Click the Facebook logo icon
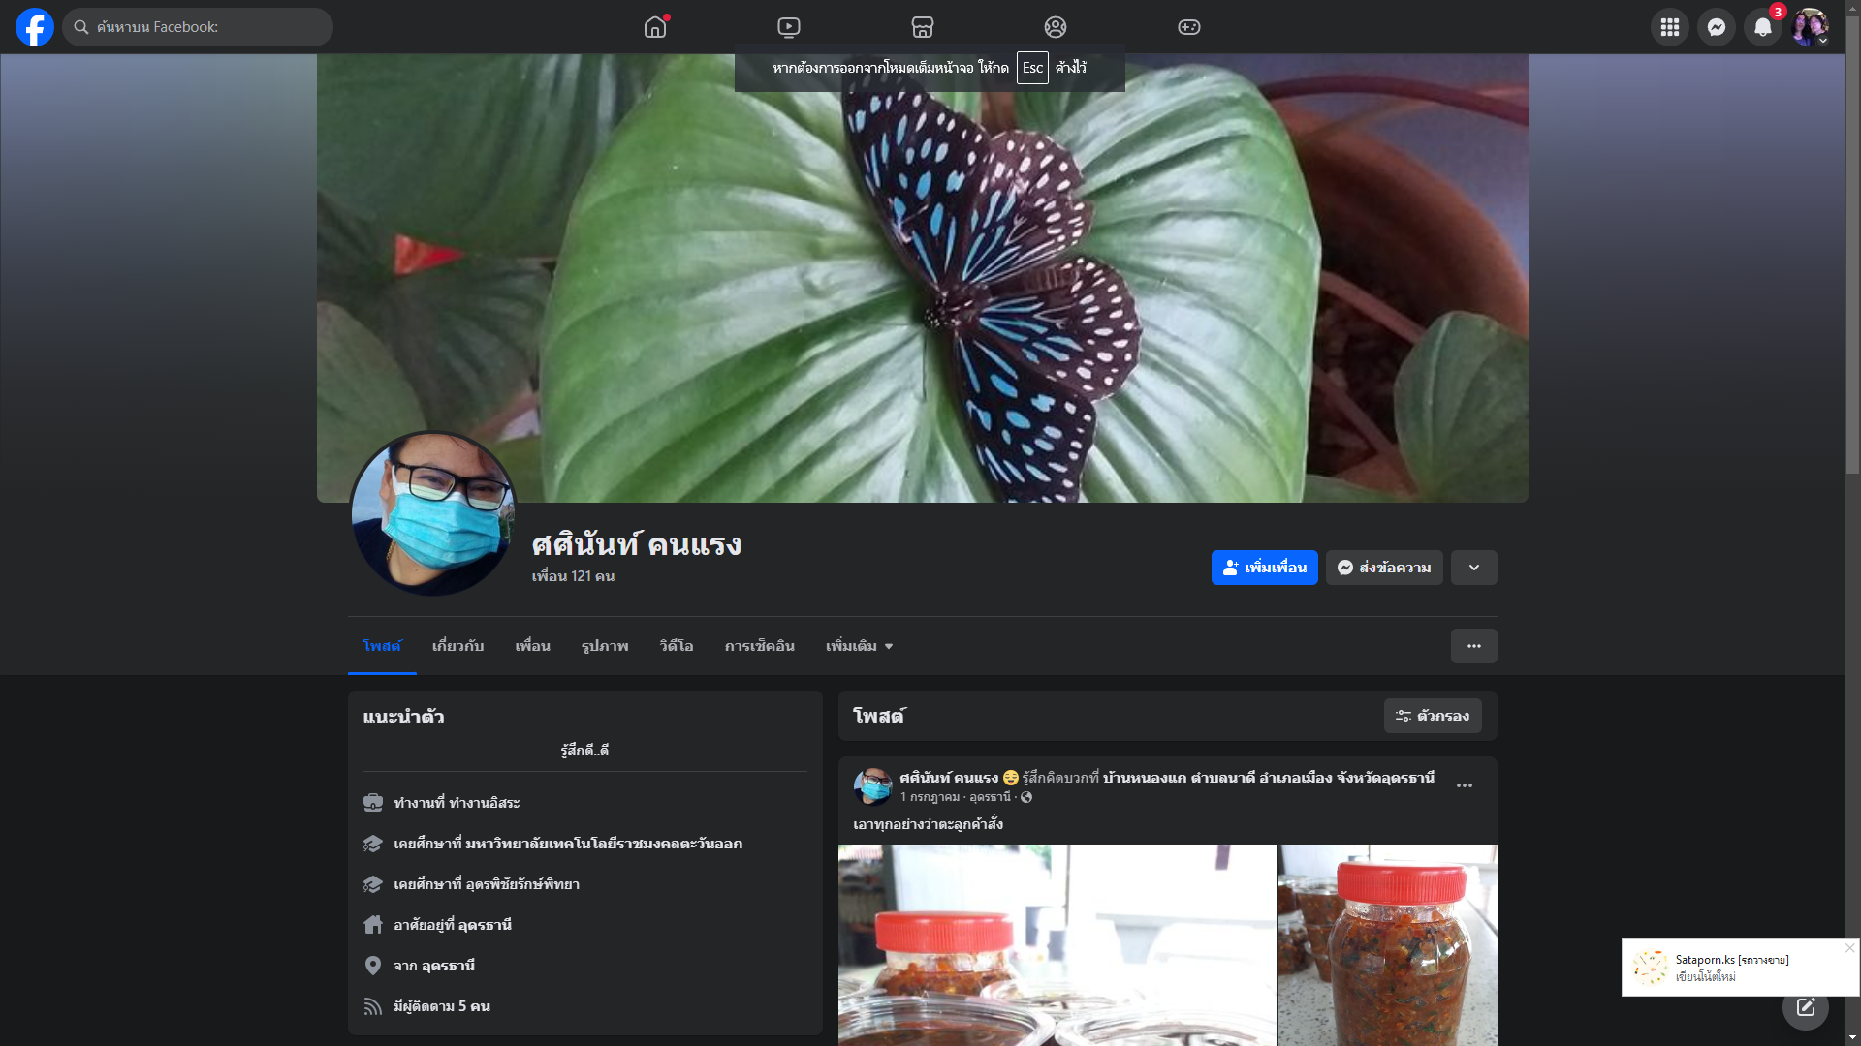This screenshot has width=1861, height=1046. coord(35,27)
